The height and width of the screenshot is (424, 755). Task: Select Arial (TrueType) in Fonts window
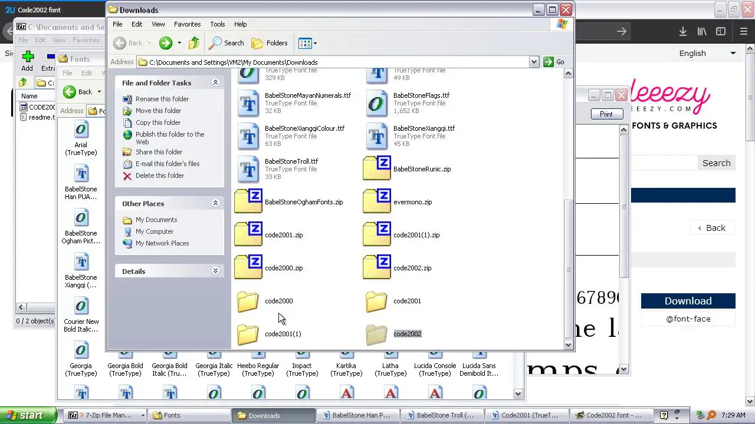pyautogui.click(x=81, y=138)
